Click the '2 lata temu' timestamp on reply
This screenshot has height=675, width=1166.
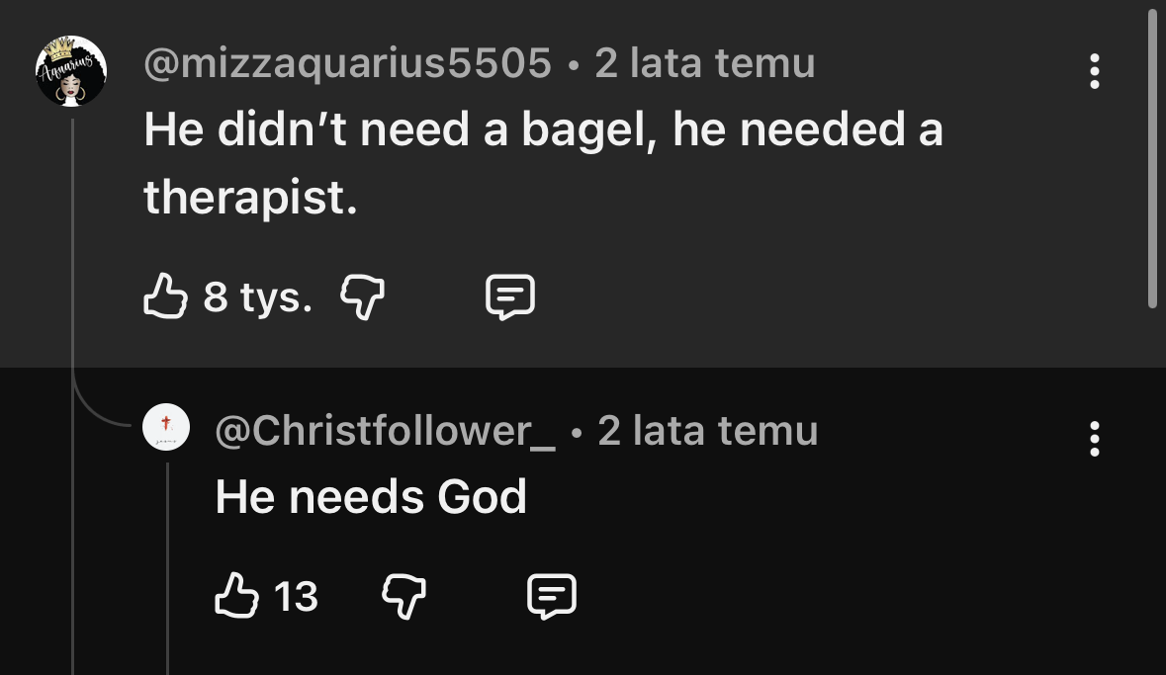(x=708, y=431)
